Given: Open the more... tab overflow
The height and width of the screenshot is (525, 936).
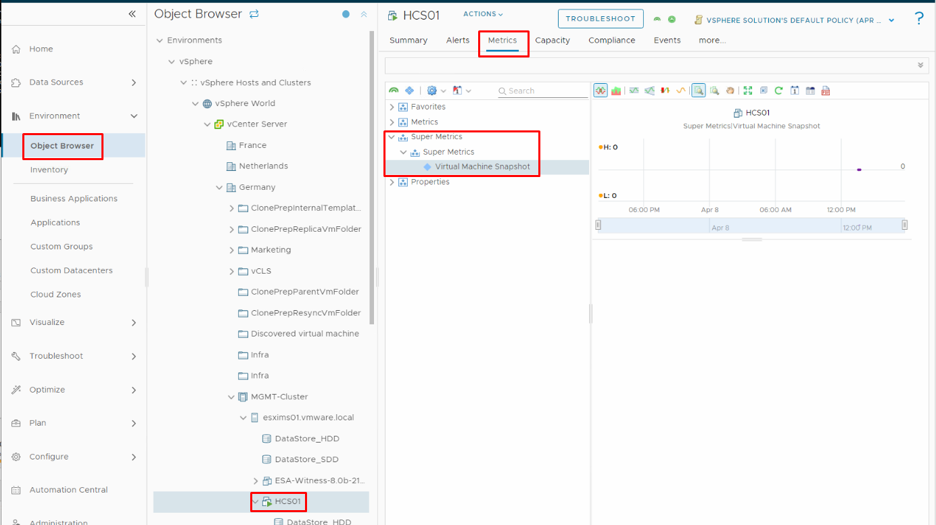Looking at the screenshot, I should pos(713,41).
